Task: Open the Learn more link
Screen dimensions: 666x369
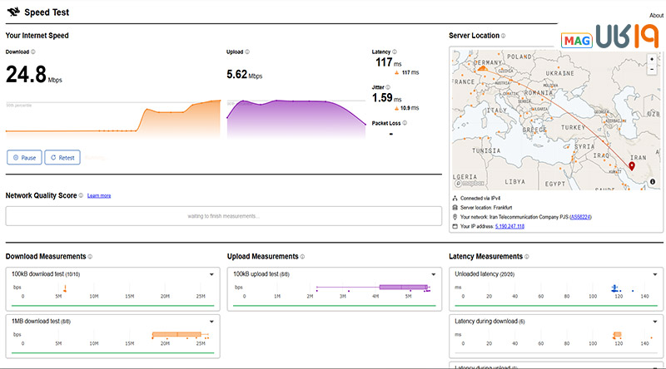Action: pos(99,196)
